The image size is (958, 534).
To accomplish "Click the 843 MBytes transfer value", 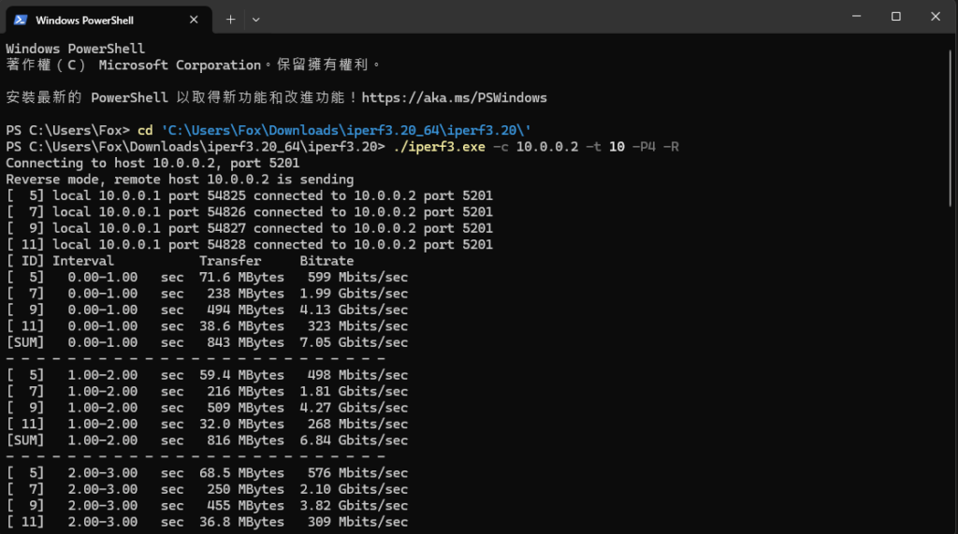I will tap(246, 342).
